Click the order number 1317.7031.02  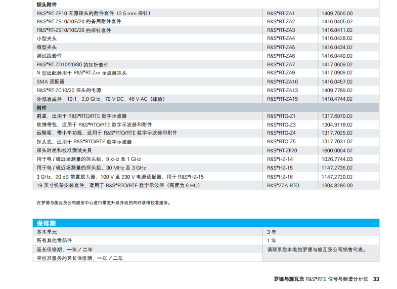click(337, 142)
